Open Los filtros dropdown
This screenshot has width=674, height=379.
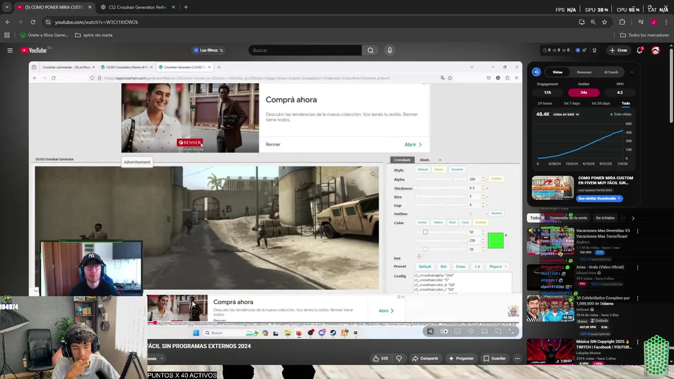point(209,51)
